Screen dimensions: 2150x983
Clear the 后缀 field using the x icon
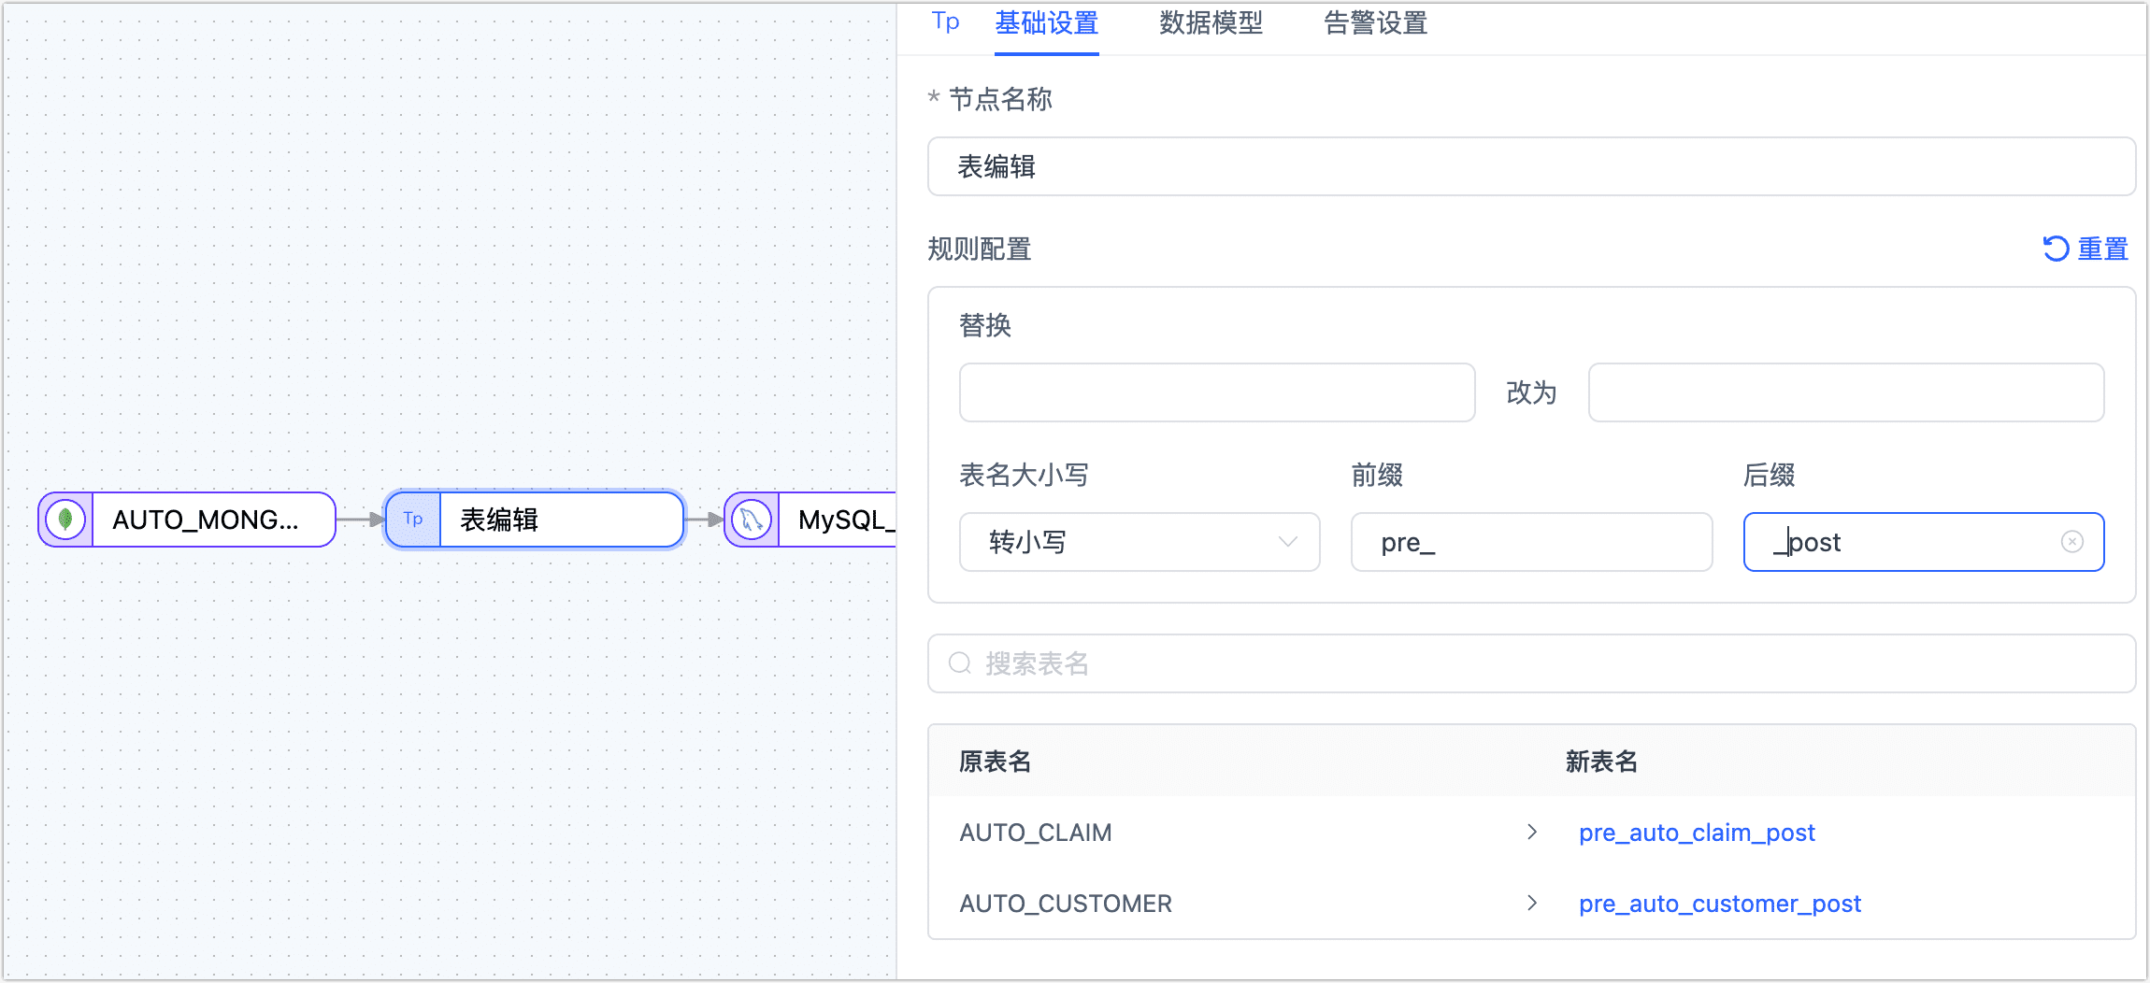point(2071,542)
